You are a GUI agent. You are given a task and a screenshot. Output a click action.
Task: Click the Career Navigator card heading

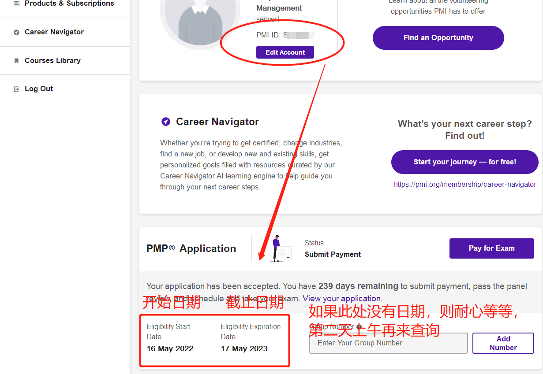point(217,122)
